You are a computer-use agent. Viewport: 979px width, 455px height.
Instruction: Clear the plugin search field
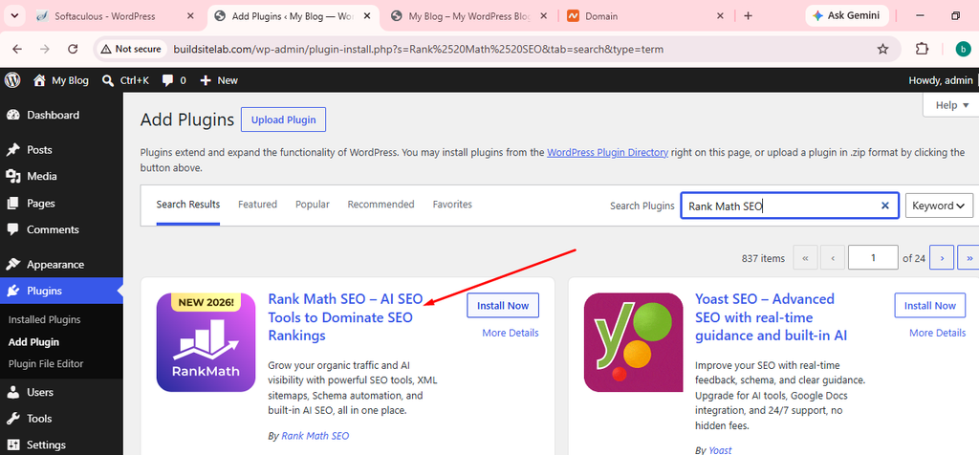[884, 206]
